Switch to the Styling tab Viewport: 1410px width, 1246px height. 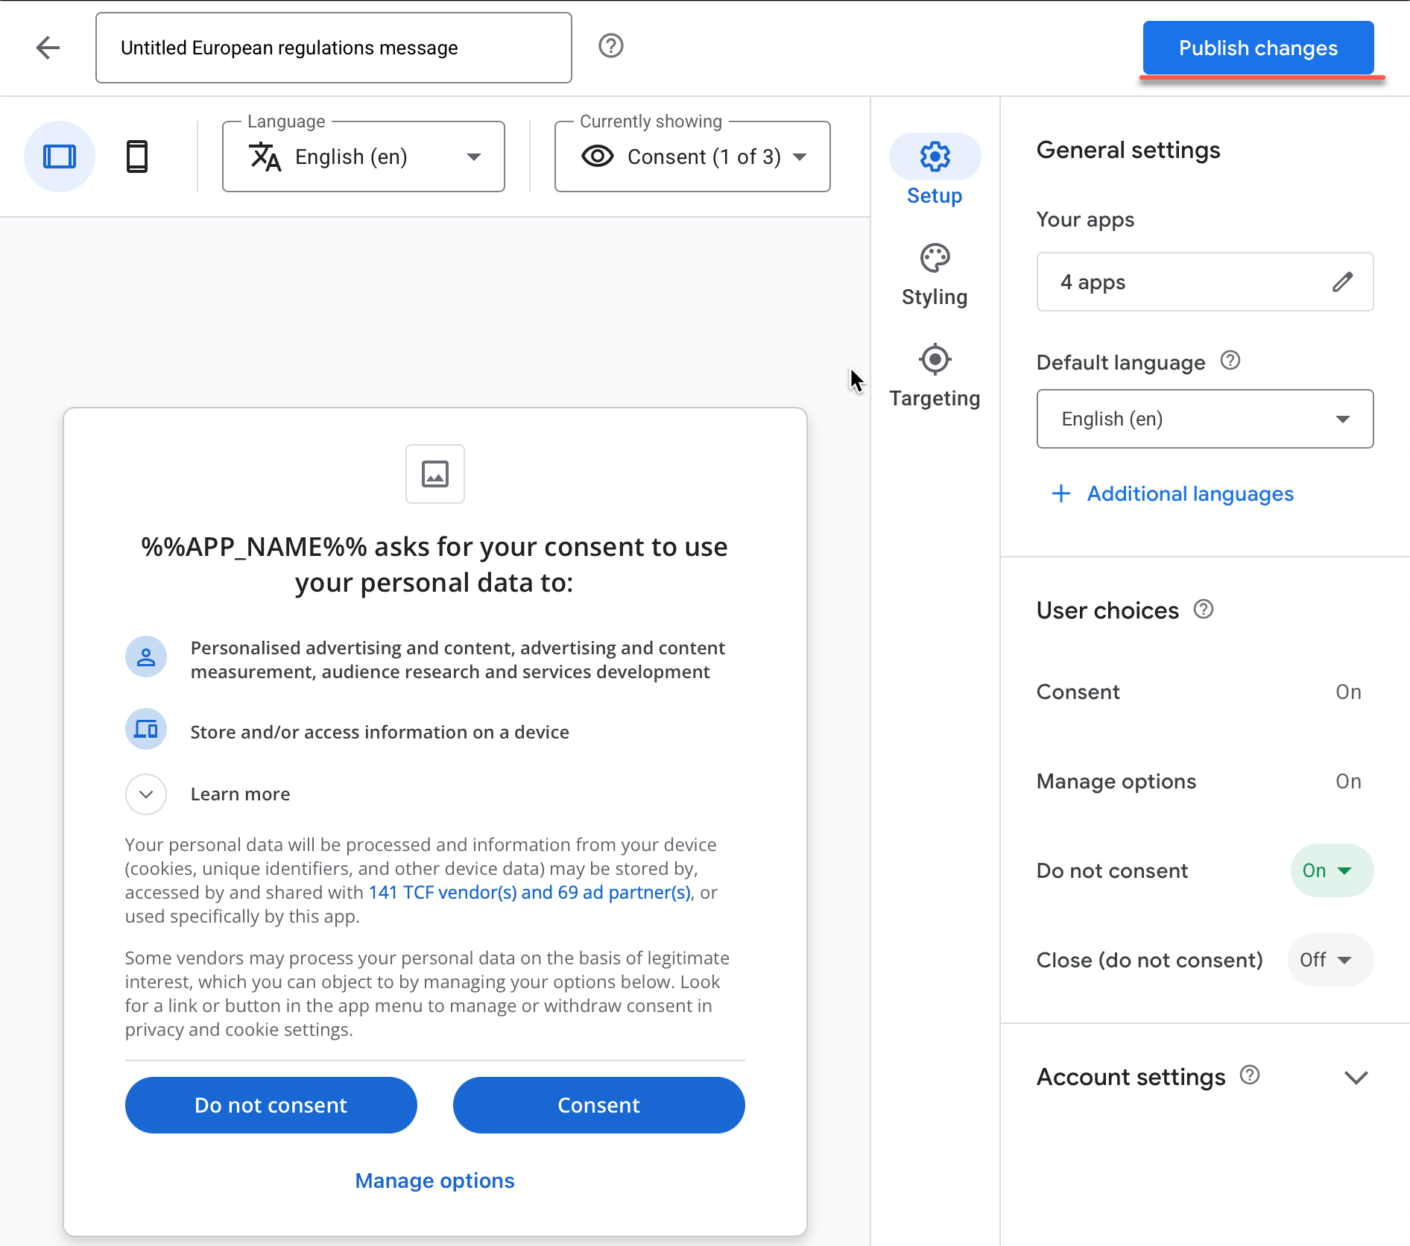tap(935, 276)
